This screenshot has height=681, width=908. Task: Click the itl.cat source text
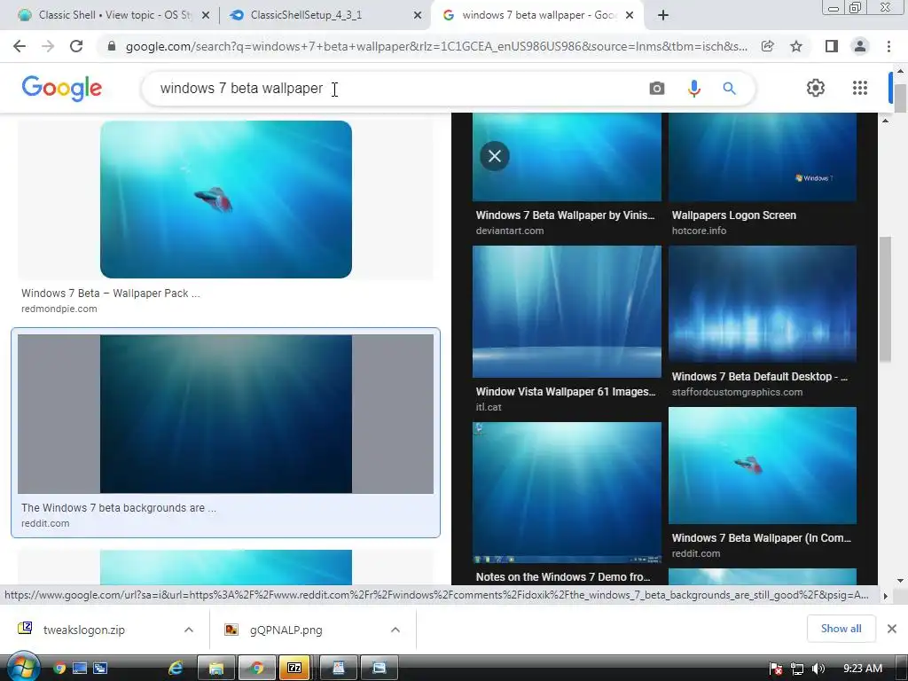click(489, 407)
